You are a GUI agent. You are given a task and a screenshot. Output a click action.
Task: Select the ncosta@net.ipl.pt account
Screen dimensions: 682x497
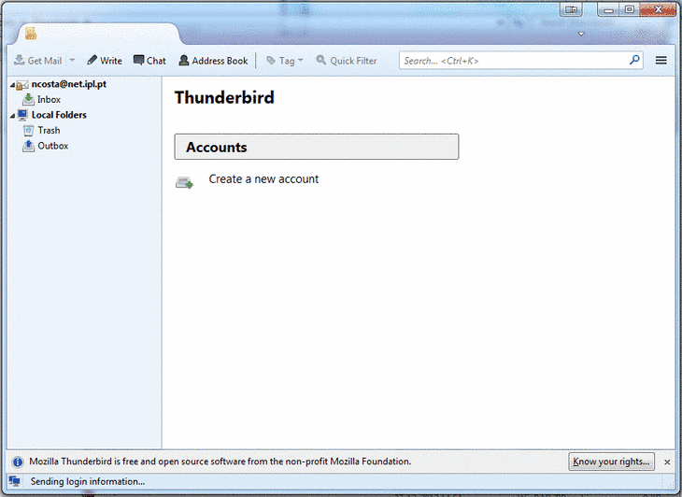click(x=69, y=84)
